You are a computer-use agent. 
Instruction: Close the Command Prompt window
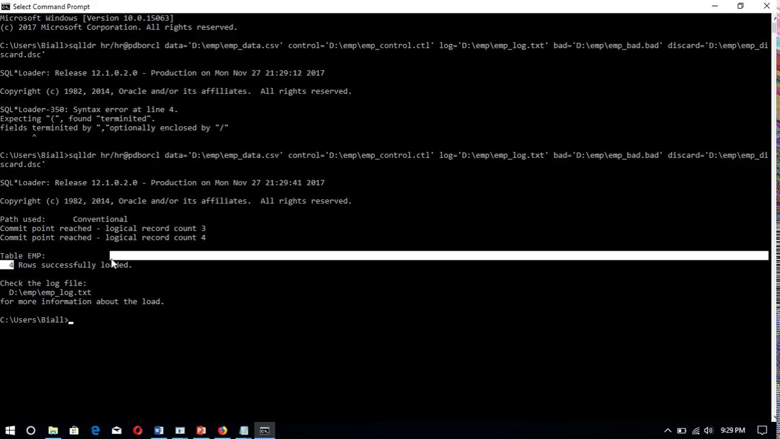click(767, 6)
